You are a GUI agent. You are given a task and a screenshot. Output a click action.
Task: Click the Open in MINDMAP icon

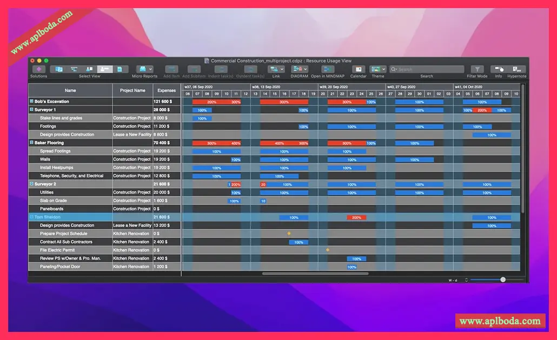tap(328, 69)
